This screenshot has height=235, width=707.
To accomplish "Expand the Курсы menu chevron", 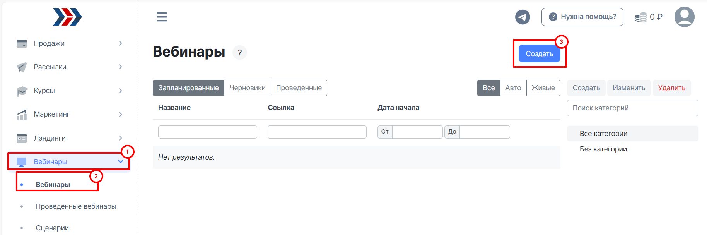I will [120, 91].
